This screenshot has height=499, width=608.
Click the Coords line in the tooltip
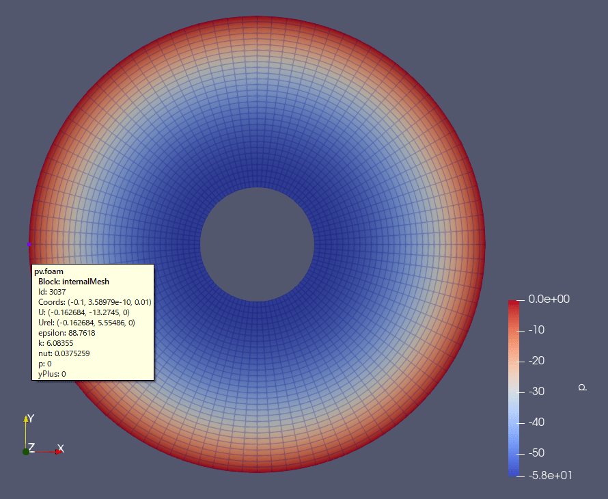click(94, 302)
